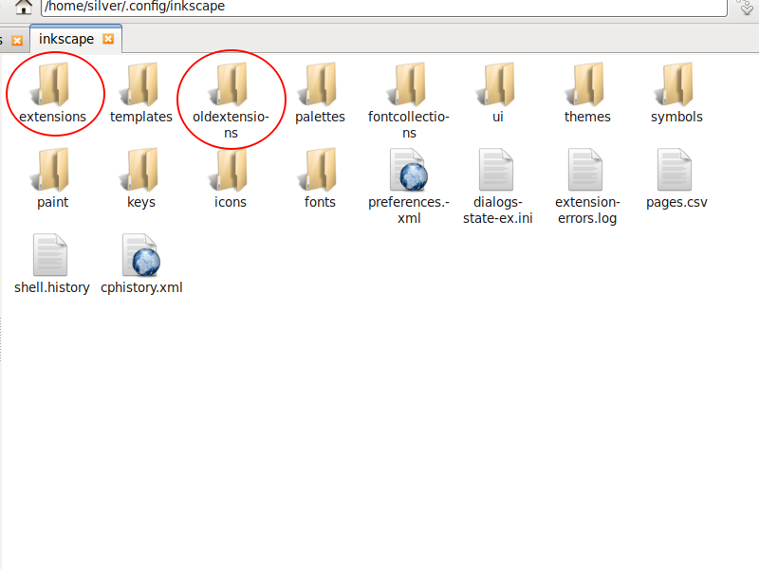Open the palettes folder
Image resolution: width=759 pixels, height=569 pixels.
click(x=320, y=84)
